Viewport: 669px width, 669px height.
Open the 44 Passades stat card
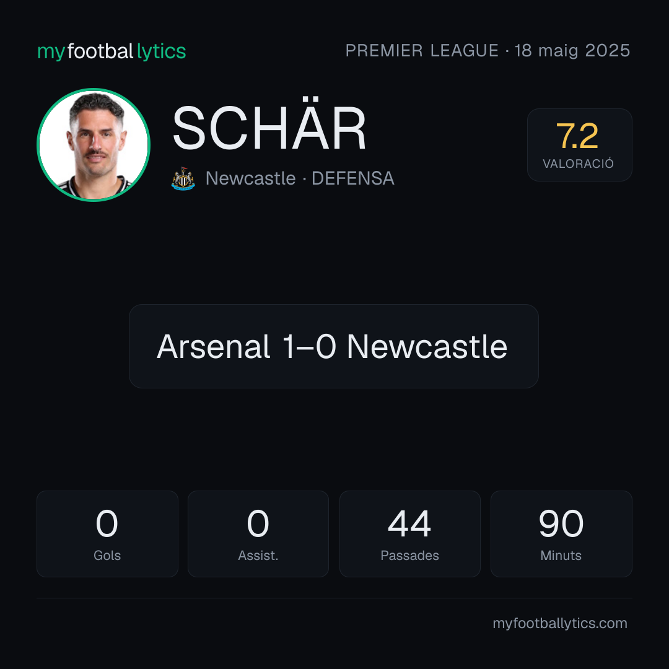click(409, 534)
